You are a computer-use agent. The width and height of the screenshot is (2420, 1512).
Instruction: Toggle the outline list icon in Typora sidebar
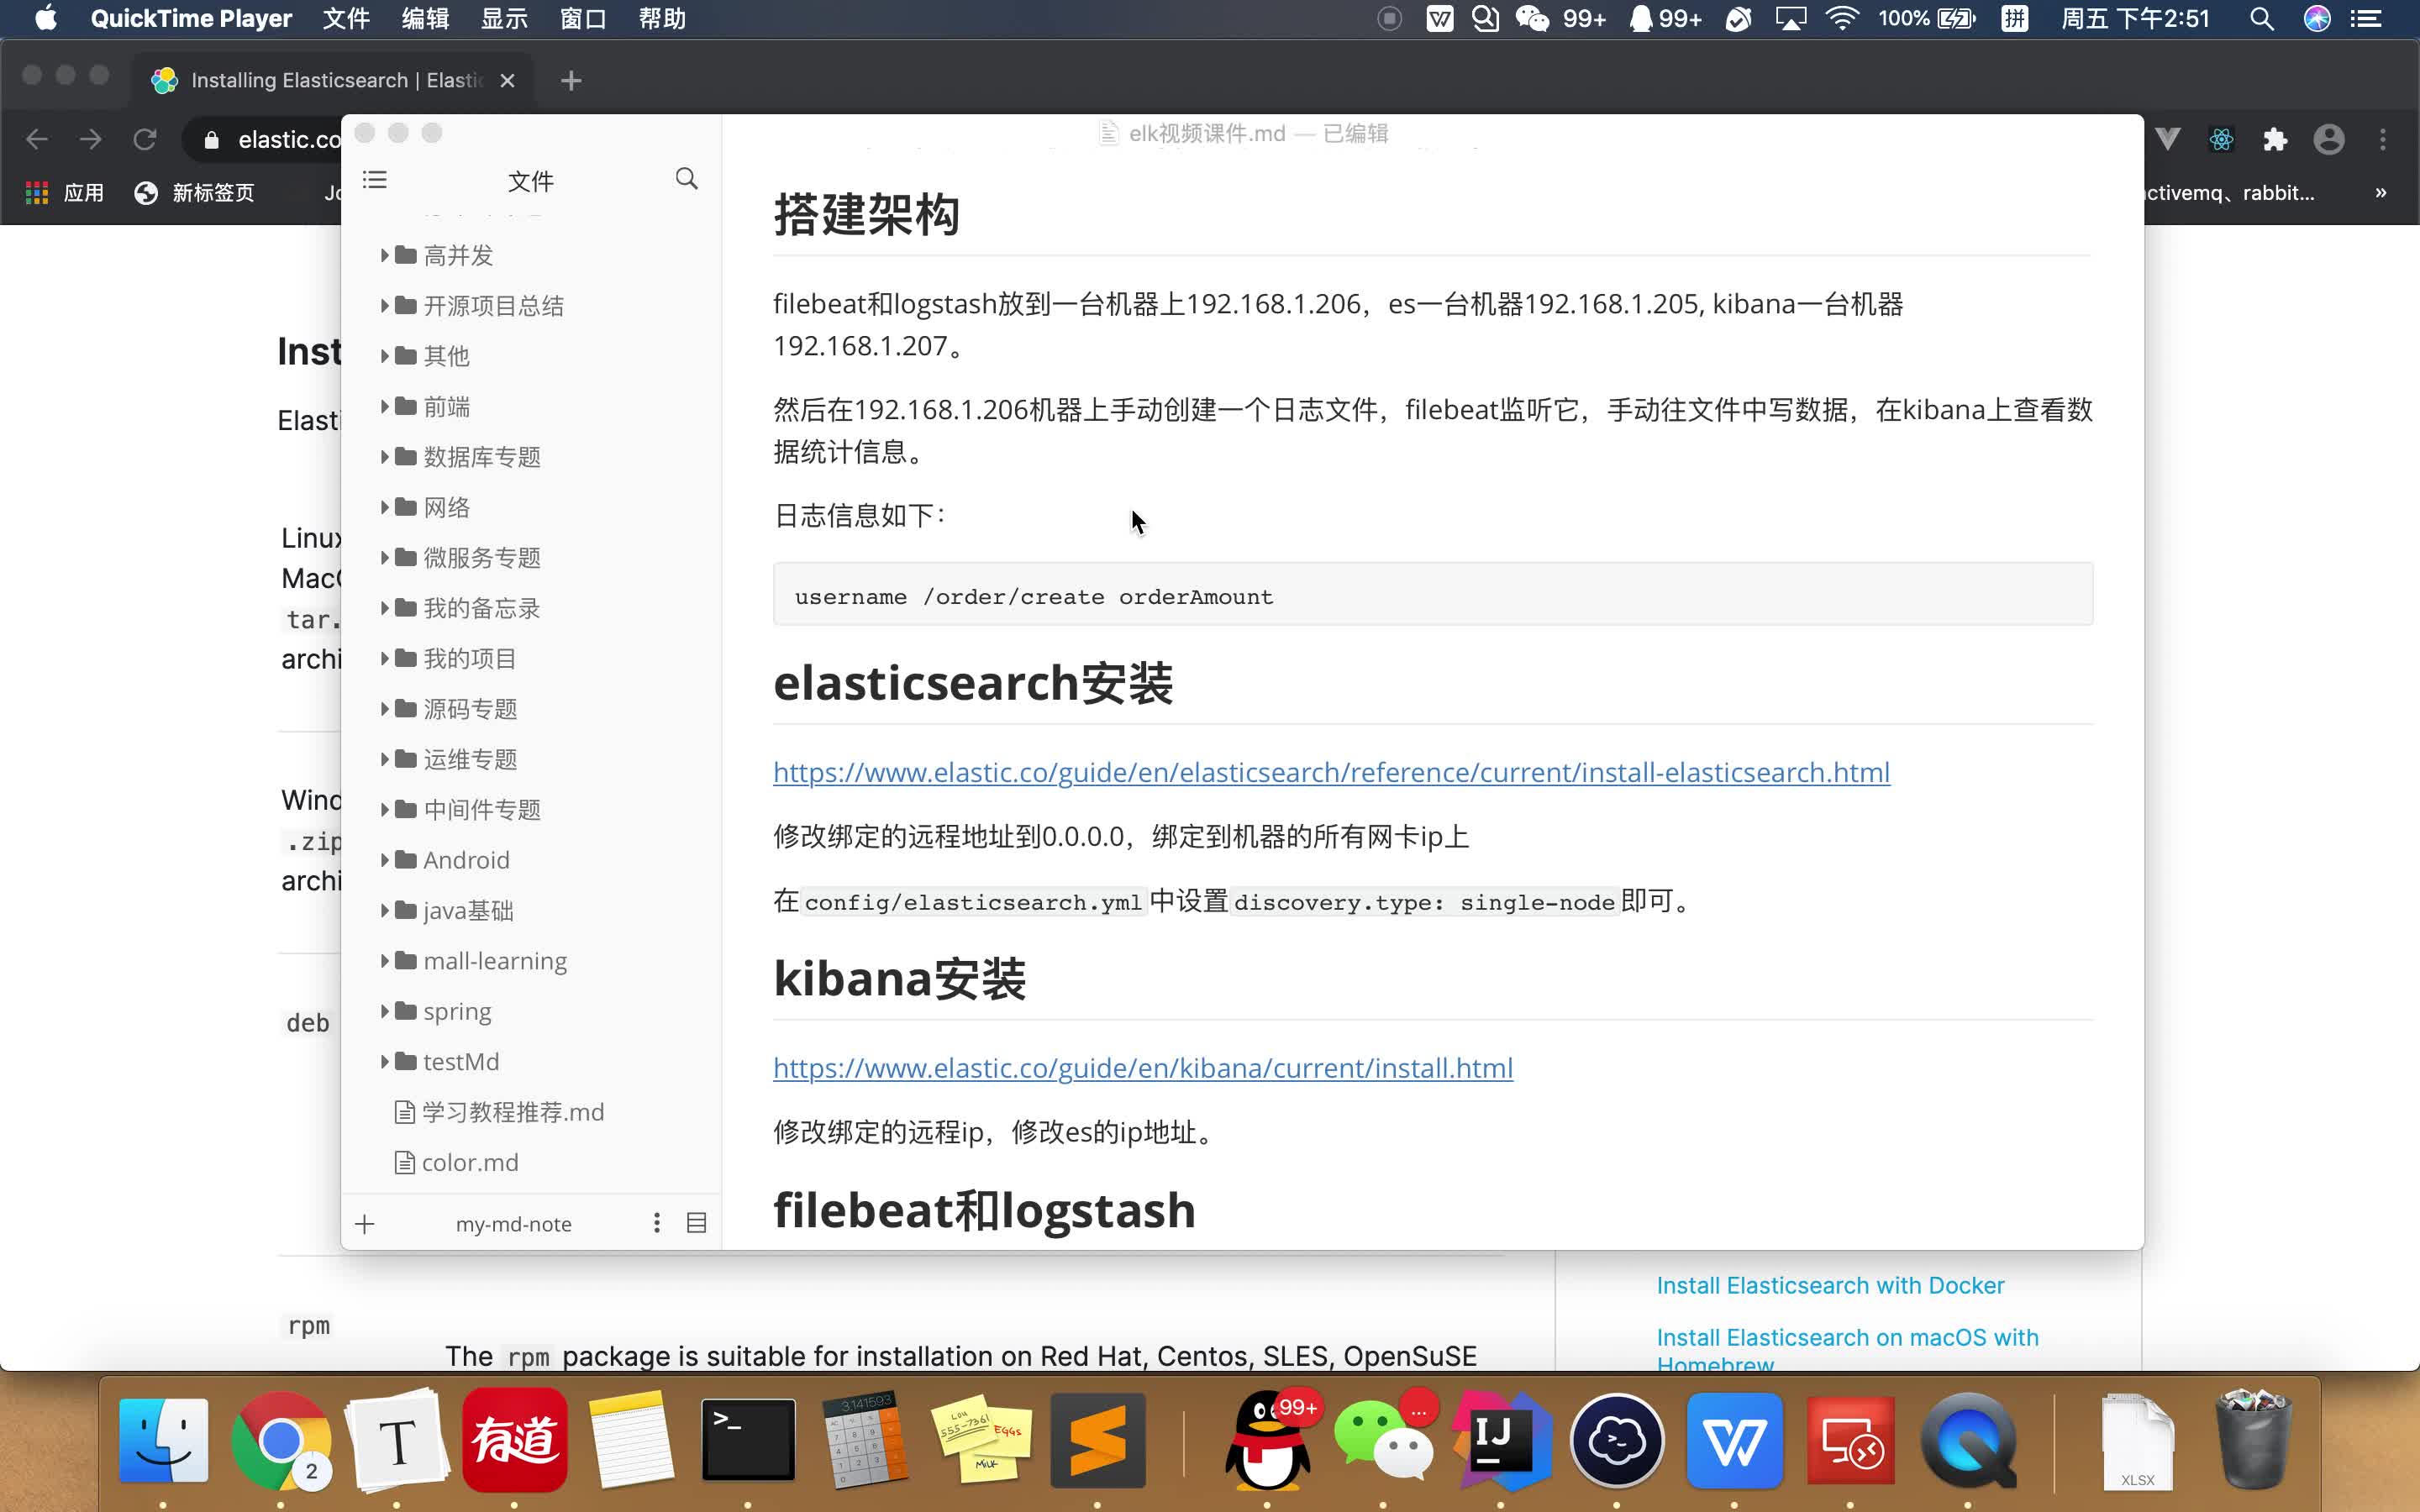375,180
